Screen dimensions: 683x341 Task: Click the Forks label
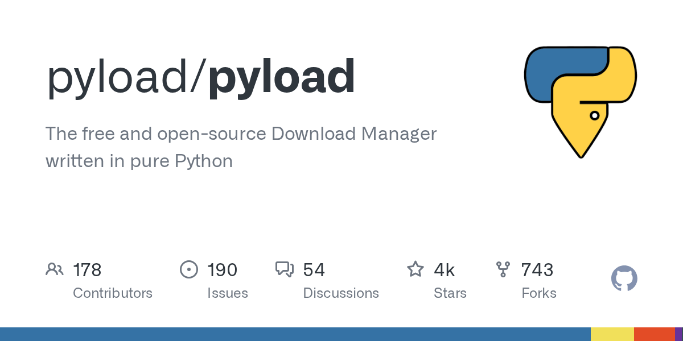[538, 293]
